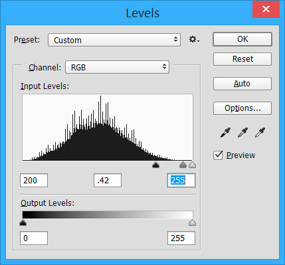Select the gray point eyedropper
This screenshot has height=265, width=285.
(242, 133)
